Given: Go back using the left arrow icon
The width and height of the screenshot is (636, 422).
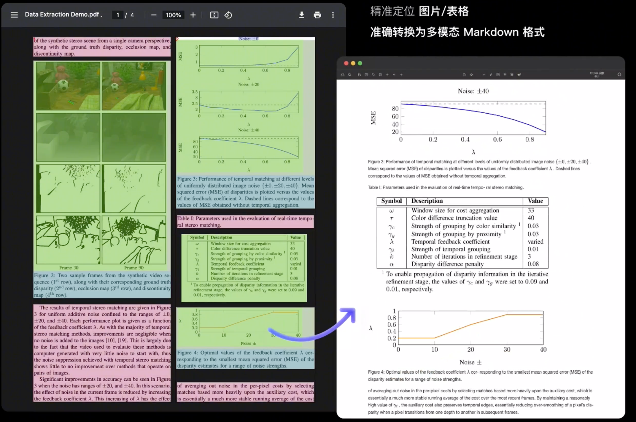Looking at the screenshot, I should [x=394, y=75].
